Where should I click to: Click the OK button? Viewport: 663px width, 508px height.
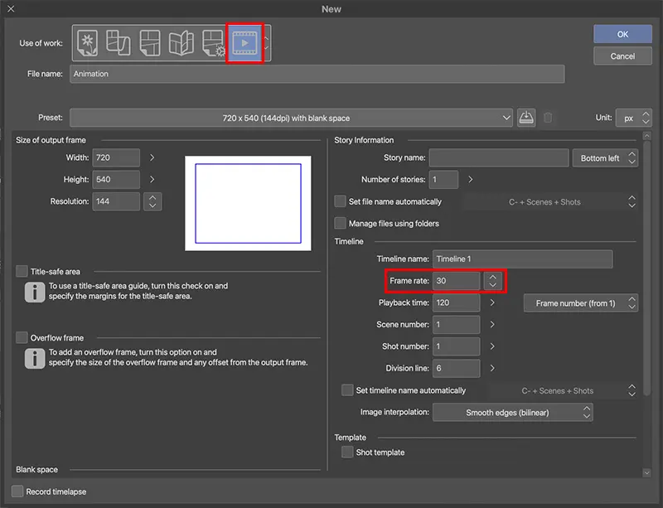(x=622, y=34)
